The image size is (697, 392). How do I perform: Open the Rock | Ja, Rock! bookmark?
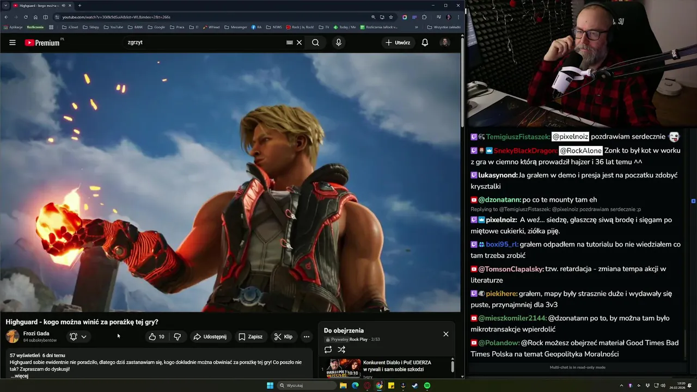pyautogui.click(x=300, y=27)
